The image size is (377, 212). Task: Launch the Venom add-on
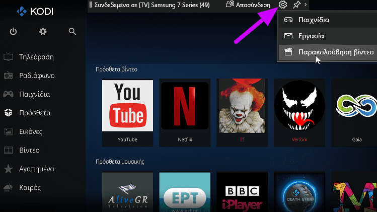click(x=299, y=112)
